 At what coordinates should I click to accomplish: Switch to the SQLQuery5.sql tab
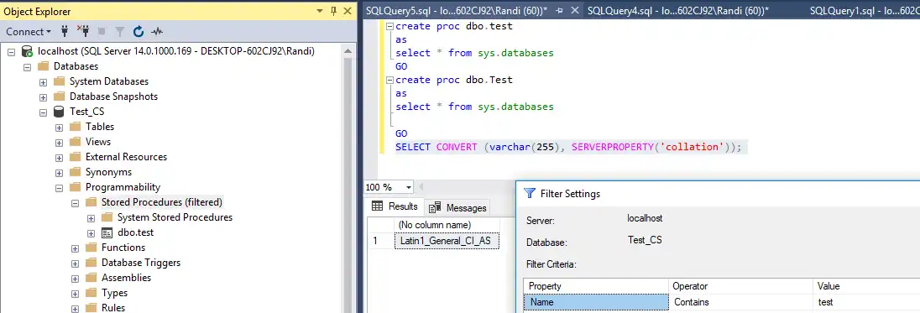coord(456,11)
